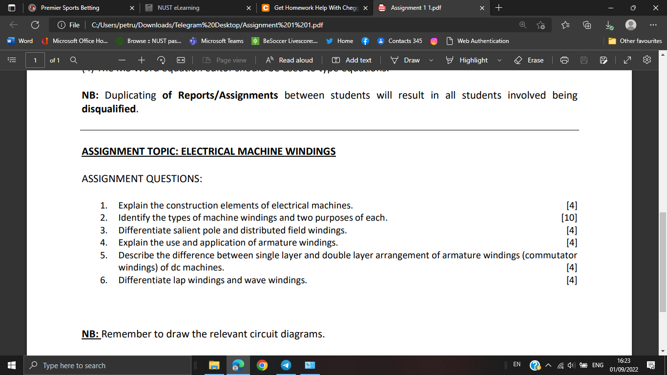Open the find-in-PDF search icon
Image resolution: width=667 pixels, height=375 pixels.
(x=74, y=60)
